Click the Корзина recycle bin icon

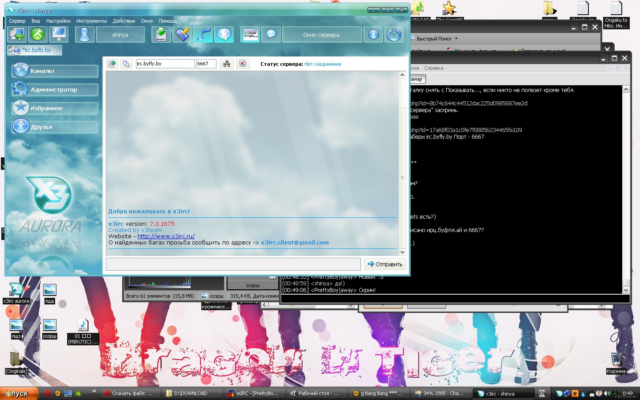click(x=616, y=363)
